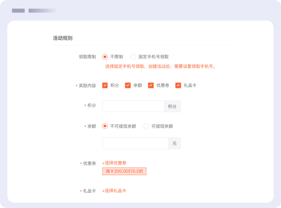
Task: Click the 满¥200.00打9.2折 coupon tag
Action: (124, 171)
